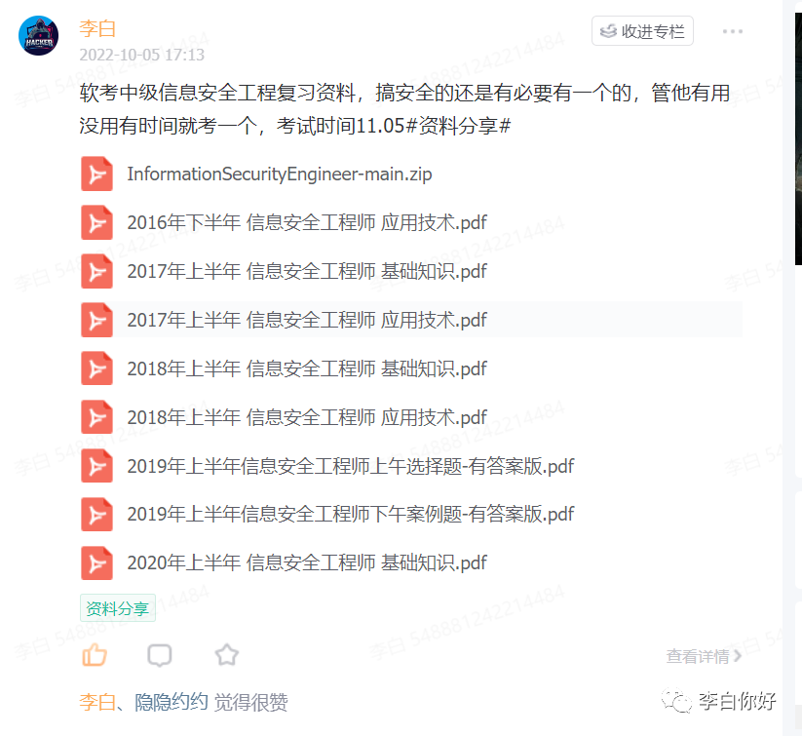This screenshot has height=736, width=802.
Task: Click the HACKER profile avatar
Action: click(x=38, y=36)
